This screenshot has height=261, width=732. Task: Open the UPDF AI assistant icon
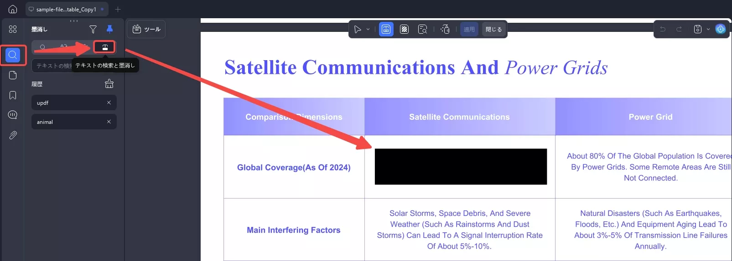pyautogui.click(x=721, y=29)
